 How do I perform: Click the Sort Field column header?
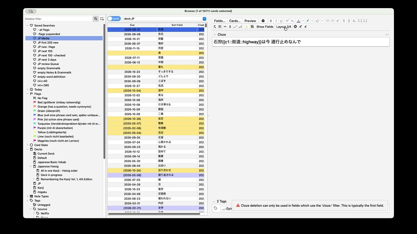(x=177, y=25)
